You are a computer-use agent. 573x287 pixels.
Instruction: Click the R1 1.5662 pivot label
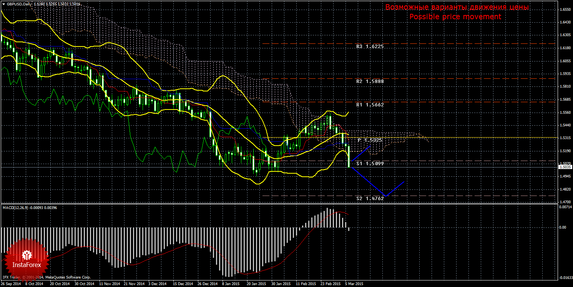pos(370,105)
